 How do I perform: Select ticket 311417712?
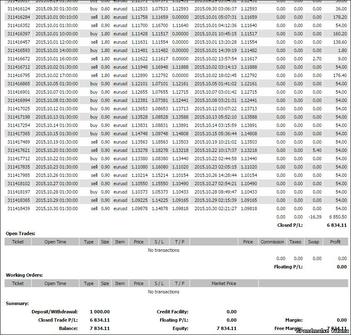(x=19, y=159)
